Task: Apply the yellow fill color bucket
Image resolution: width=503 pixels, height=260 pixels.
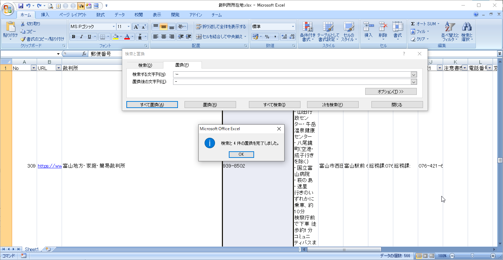Action: point(116,37)
